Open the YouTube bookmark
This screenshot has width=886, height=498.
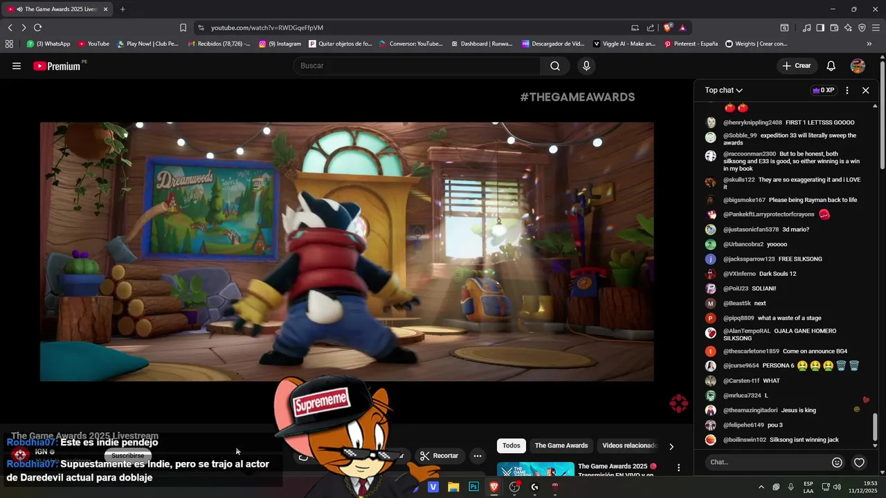point(93,44)
